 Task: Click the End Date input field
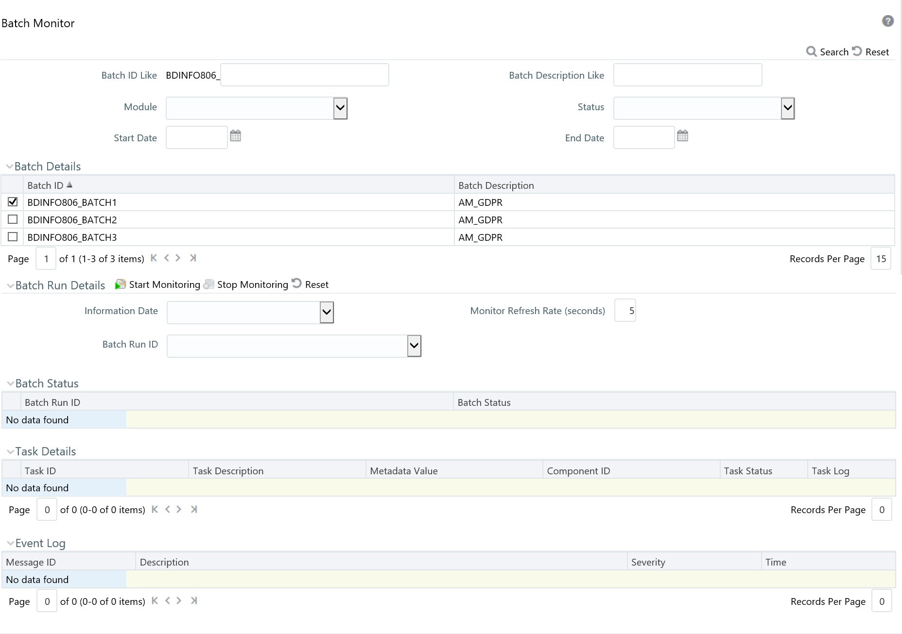(644, 137)
